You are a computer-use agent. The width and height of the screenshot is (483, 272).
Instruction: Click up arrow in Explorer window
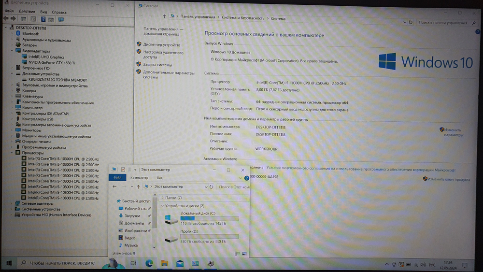pos(138,186)
